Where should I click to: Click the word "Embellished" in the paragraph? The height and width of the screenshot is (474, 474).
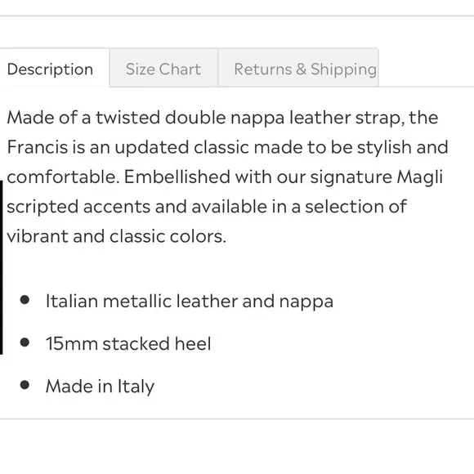pos(177,177)
